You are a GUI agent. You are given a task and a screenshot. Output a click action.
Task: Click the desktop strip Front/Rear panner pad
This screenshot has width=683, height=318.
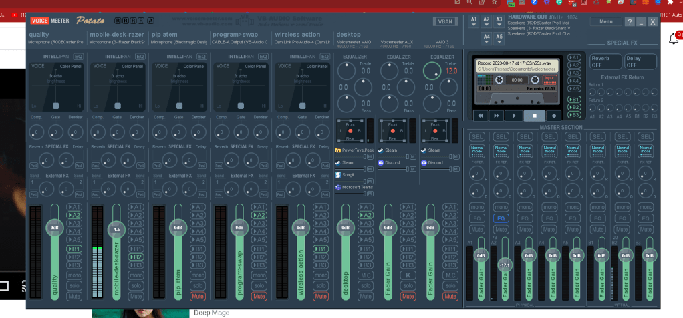point(350,130)
